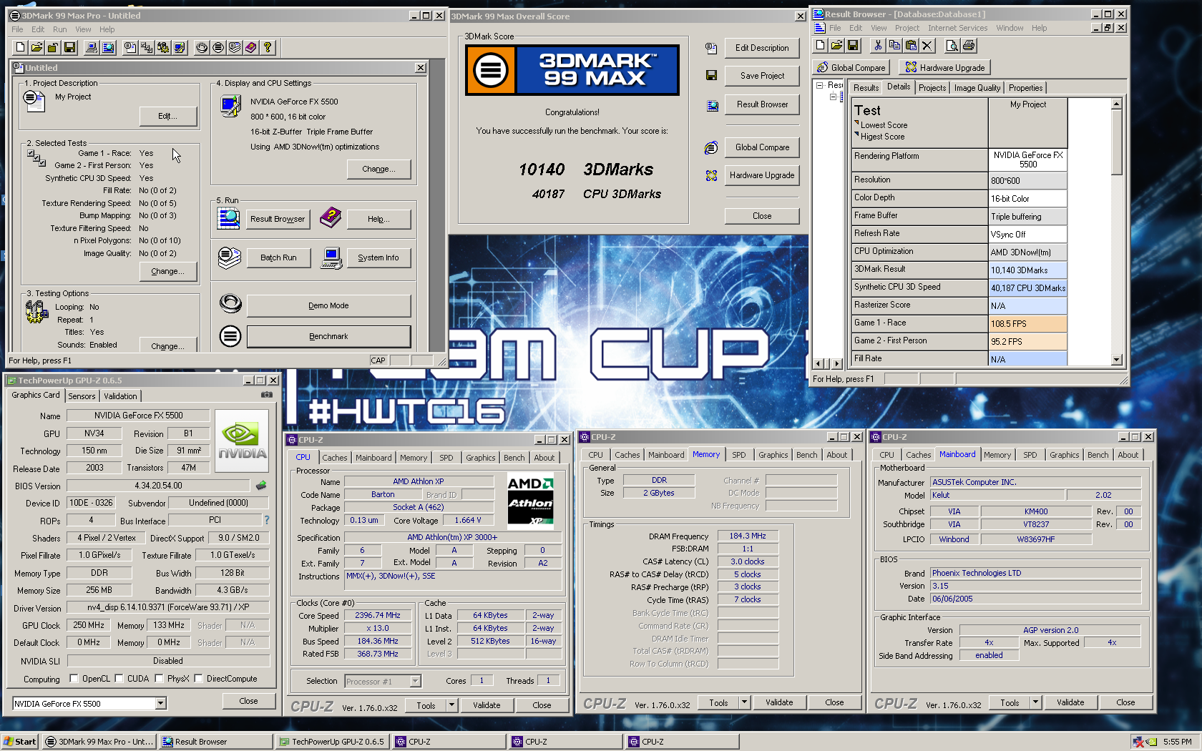Click yellow question mark icon in 3DMark toolbar
Screen dimensions: 1202x751
click(x=268, y=47)
